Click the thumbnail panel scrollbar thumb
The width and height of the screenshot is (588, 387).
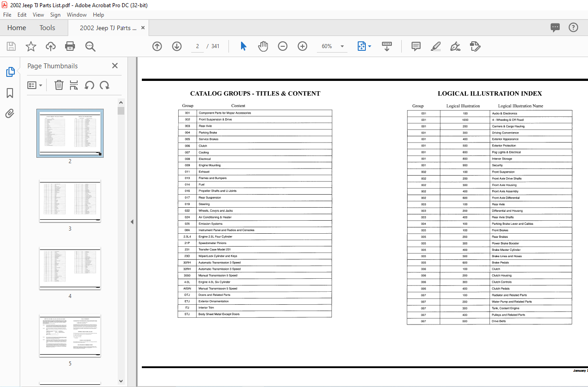pyautogui.click(x=121, y=111)
